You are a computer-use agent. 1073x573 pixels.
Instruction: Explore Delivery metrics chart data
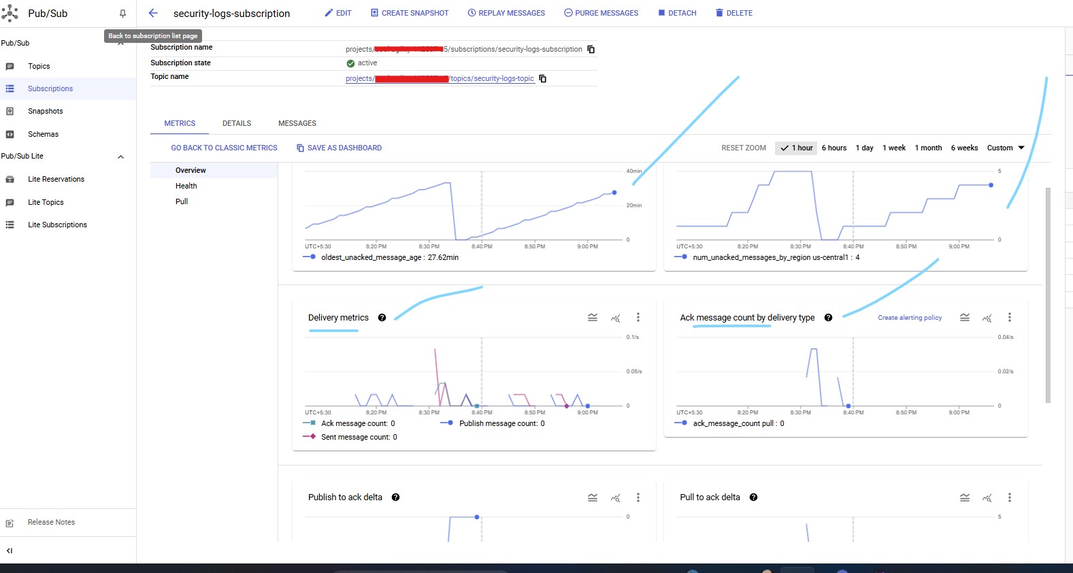pos(616,318)
